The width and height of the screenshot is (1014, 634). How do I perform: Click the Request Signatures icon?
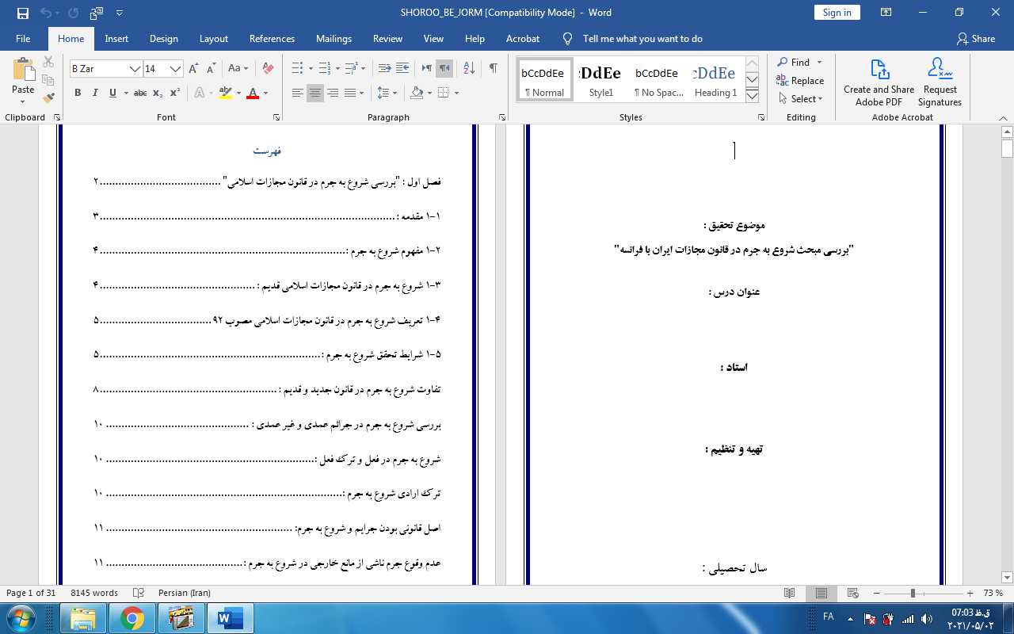pyautogui.click(x=940, y=82)
